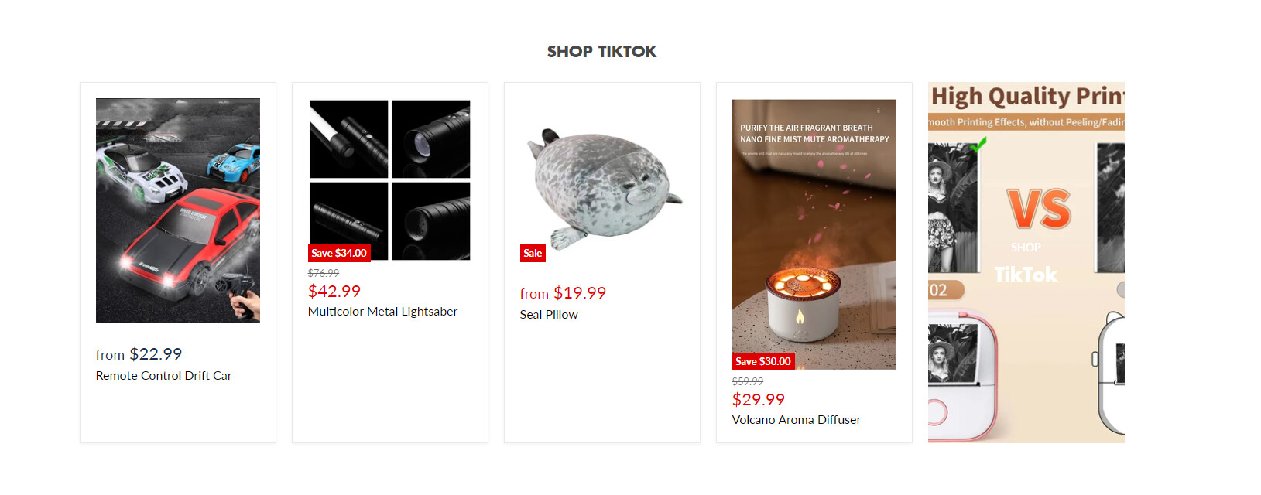Open the Multicolor Metal Lightsaber image
Screen dimensions: 1261x495
pyautogui.click(x=390, y=179)
